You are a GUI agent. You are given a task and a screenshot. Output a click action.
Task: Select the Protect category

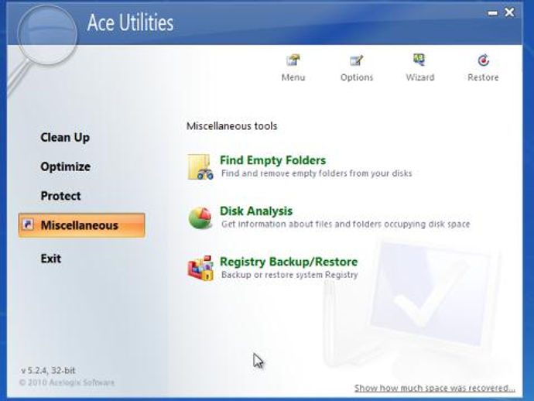60,196
